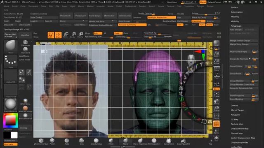Toggle the ViewMask button
This screenshot has height=148, width=264.
pyautogui.click(x=198, y=21)
